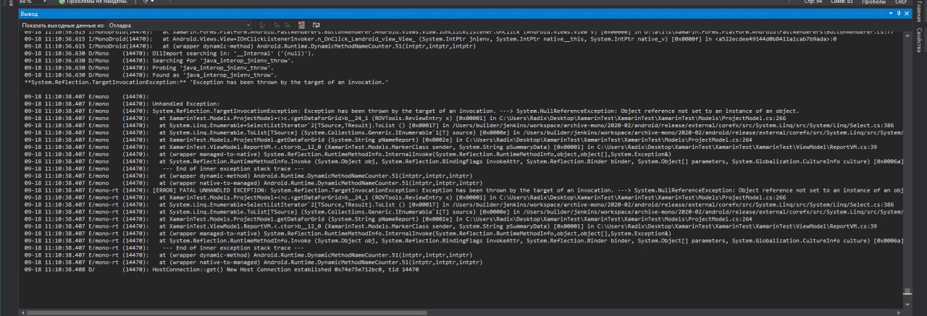Image resolution: width=927 pixels, height=316 pixels.
Task: Click the Output horizontal scrollbar
Action: [461, 312]
